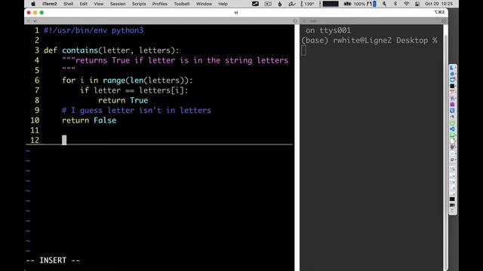
Task: Open the Bluetooth status menu
Action: 395,4
